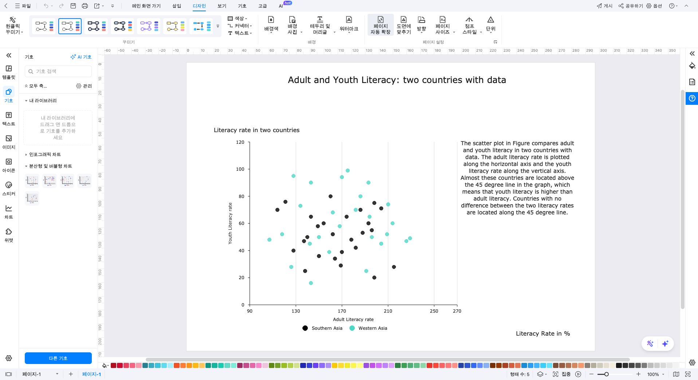The image size is (698, 380).
Task: Click the 다른 기호 more symbols button
Action: point(58,358)
